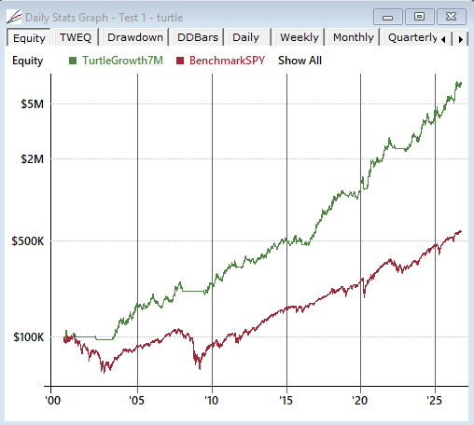Close the Daily Stats Graph window
This screenshot has height=425, width=474.
pos(452,17)
